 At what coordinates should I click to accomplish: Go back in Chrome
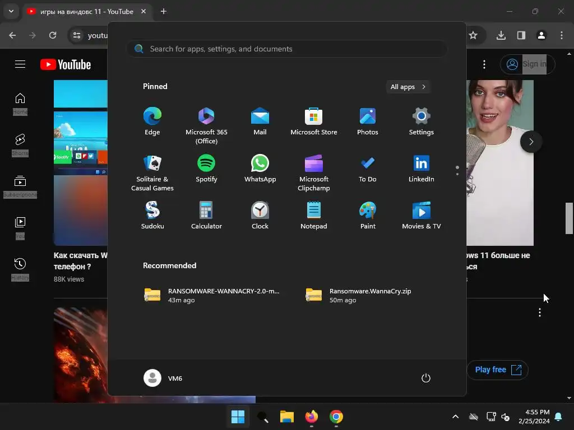[12, 35]
